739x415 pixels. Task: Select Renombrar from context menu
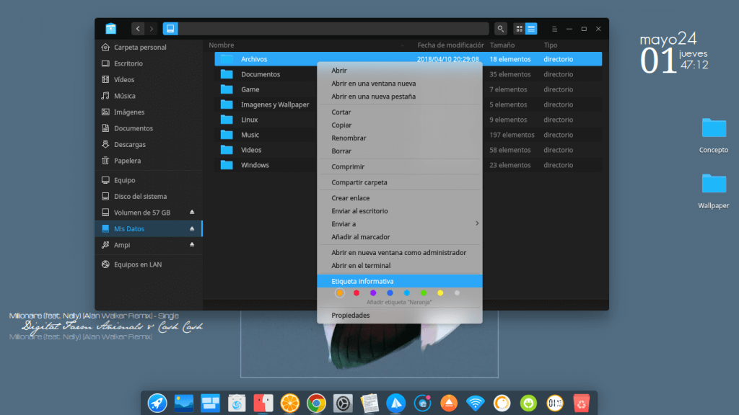coord(349,138)
